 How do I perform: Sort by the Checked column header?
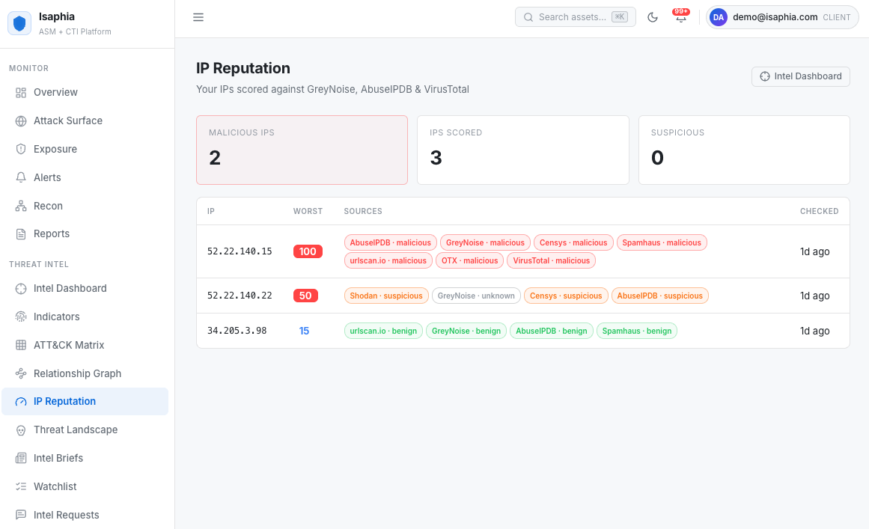819,212
